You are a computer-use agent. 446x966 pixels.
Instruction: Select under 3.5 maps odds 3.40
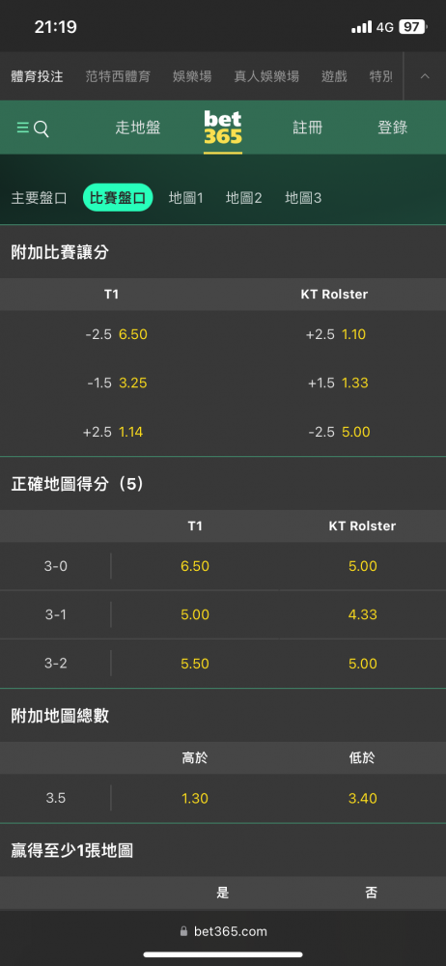(362, 799)
